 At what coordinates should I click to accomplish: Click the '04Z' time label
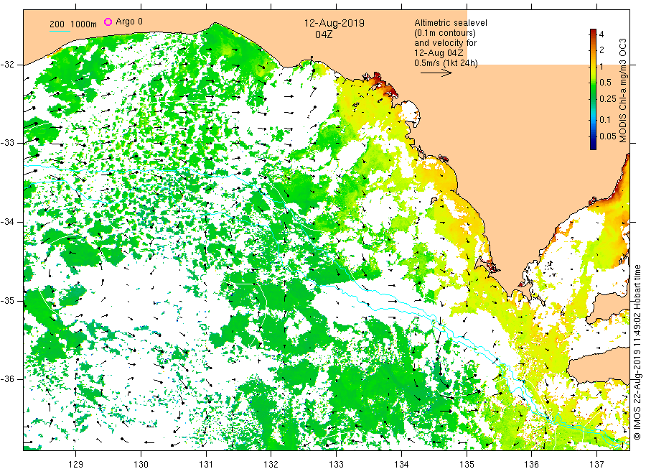click(324, 34)
